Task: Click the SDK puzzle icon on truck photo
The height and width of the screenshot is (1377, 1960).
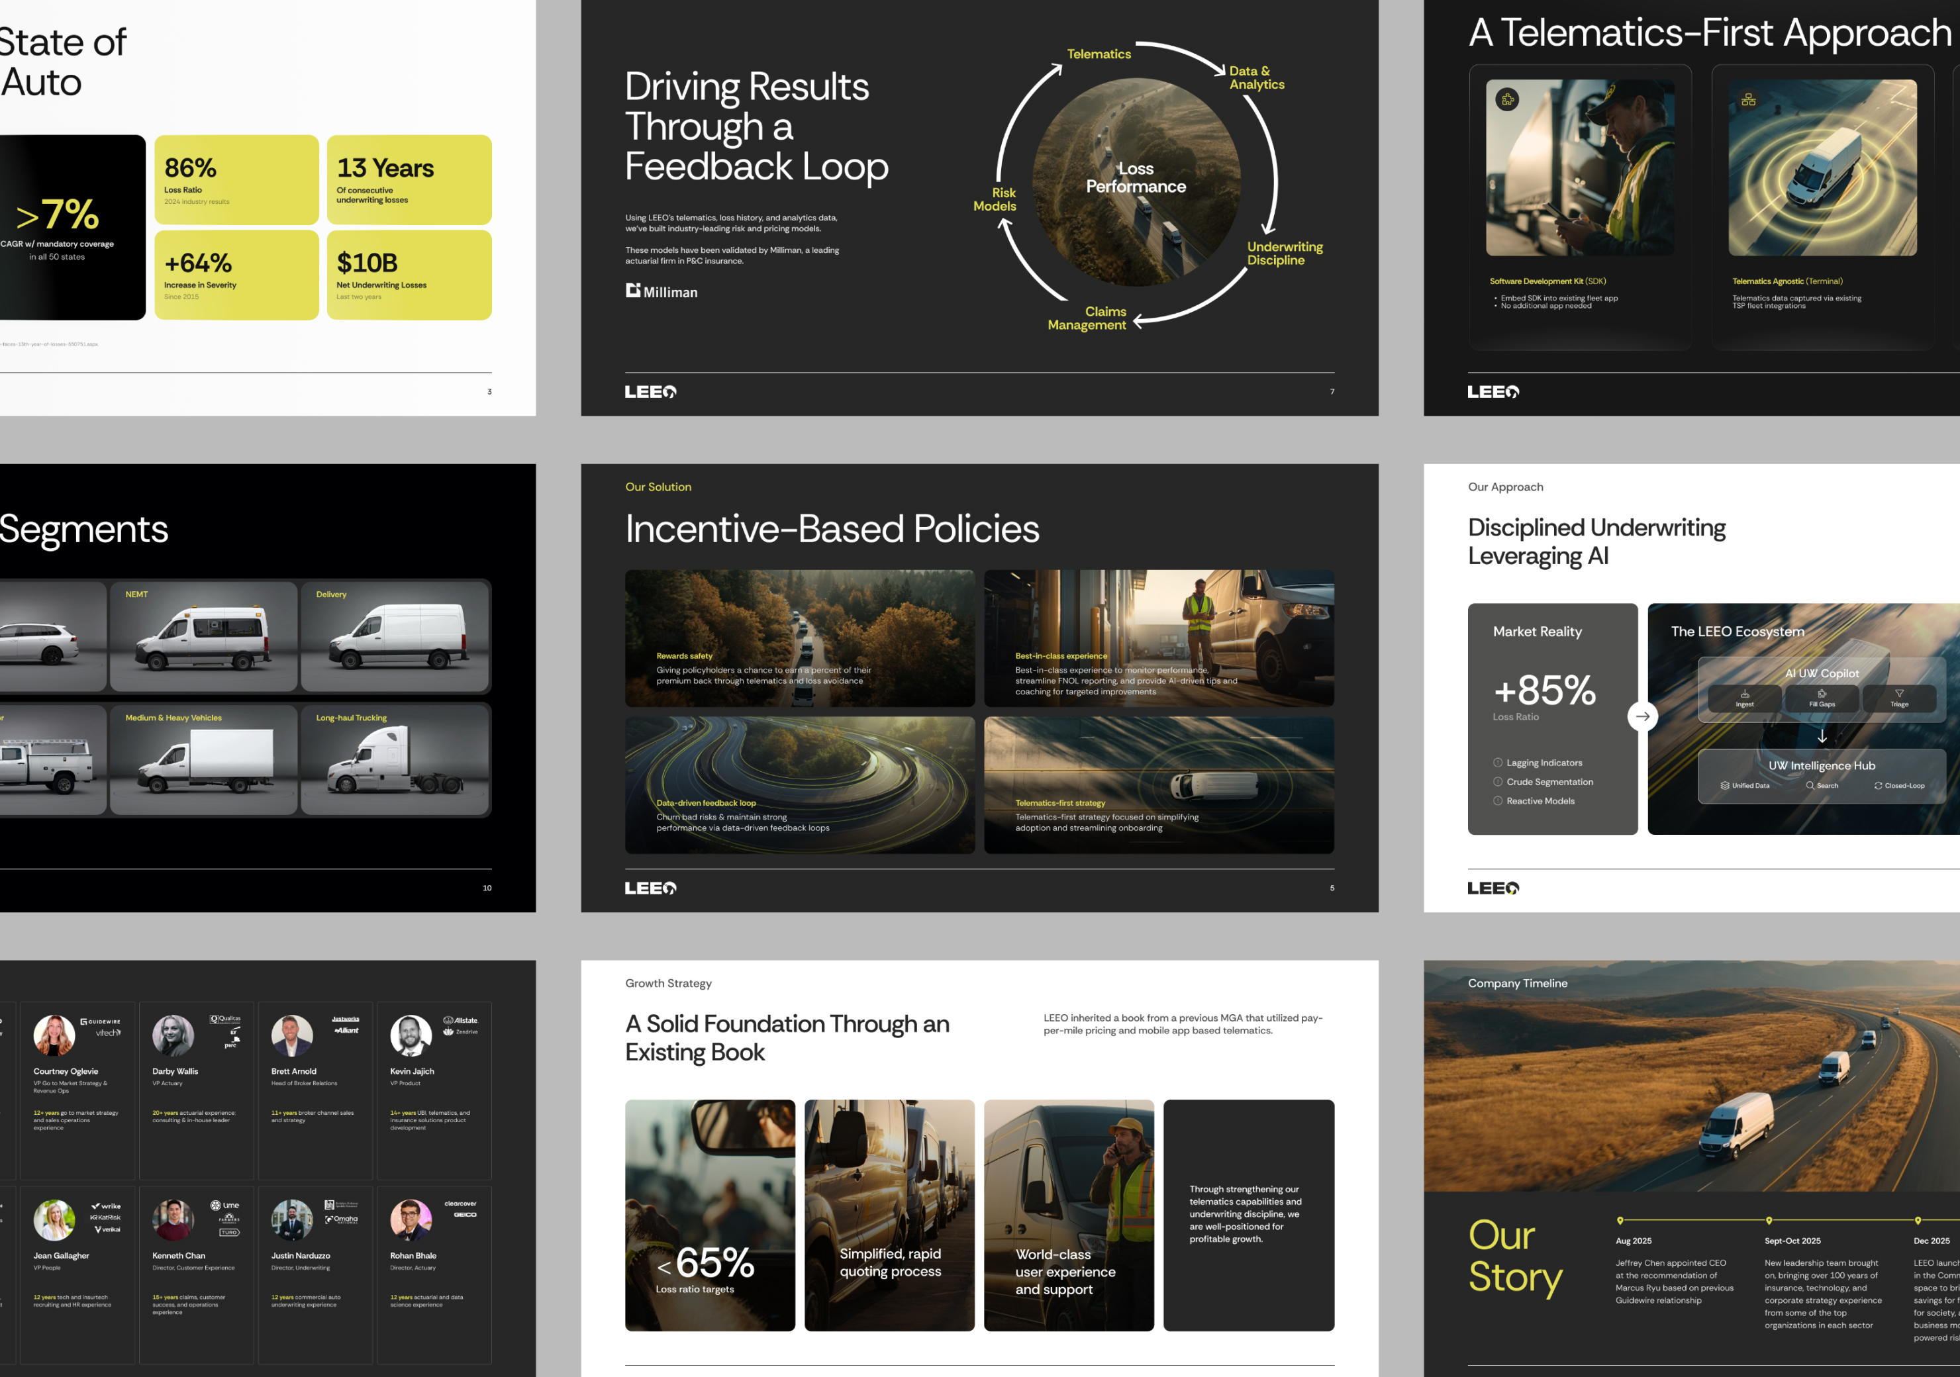Action: [1508, 100]
